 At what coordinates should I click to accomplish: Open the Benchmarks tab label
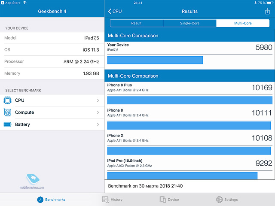[55, 200]
